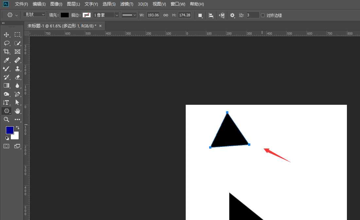Open the 滤镜(T) menu

[x=127, y=4]
